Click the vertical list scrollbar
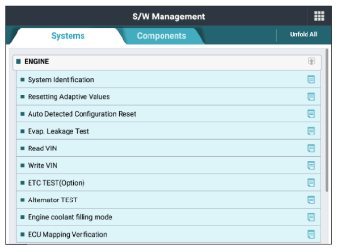 pos(327,120)
